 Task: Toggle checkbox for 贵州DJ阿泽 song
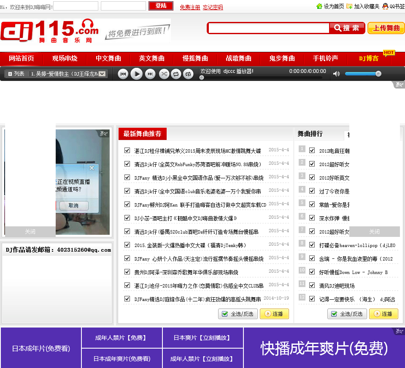[x=127, y=271]
